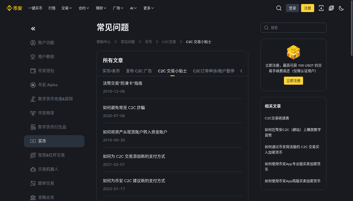
Task: Click the 登录 button
Action: [292, 8]
